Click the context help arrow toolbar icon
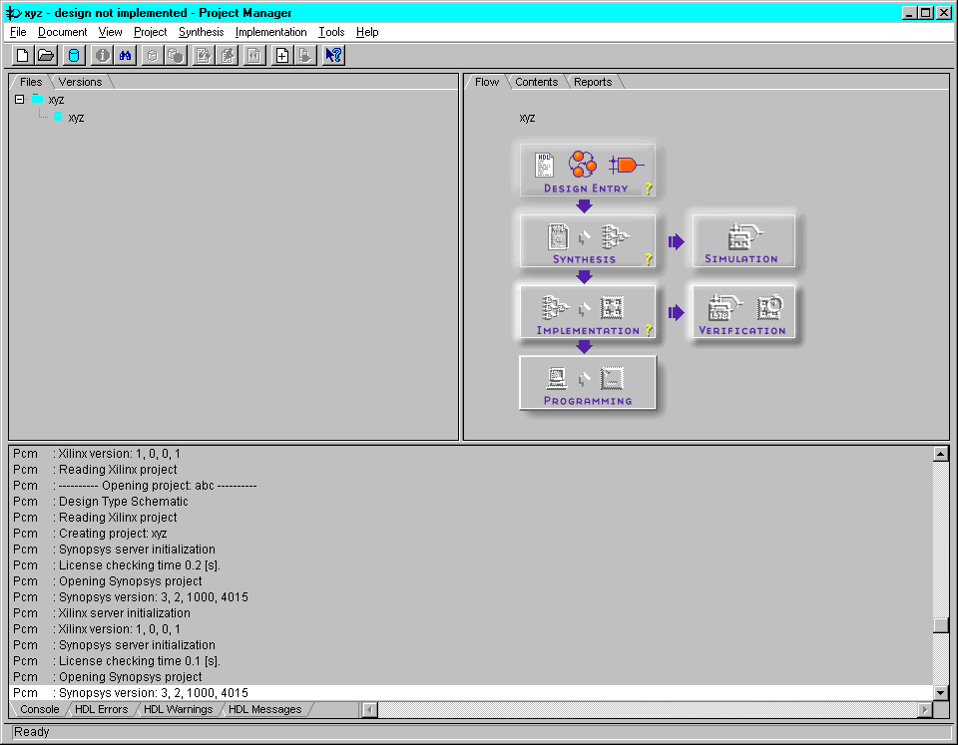Screen dimensions: 958x745 (334, 56)
